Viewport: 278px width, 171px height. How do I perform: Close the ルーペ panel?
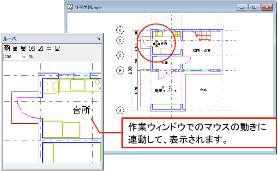click(x=99, y=39)
